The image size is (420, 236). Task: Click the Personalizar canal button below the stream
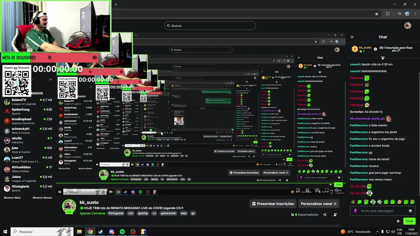click(319, 204)
